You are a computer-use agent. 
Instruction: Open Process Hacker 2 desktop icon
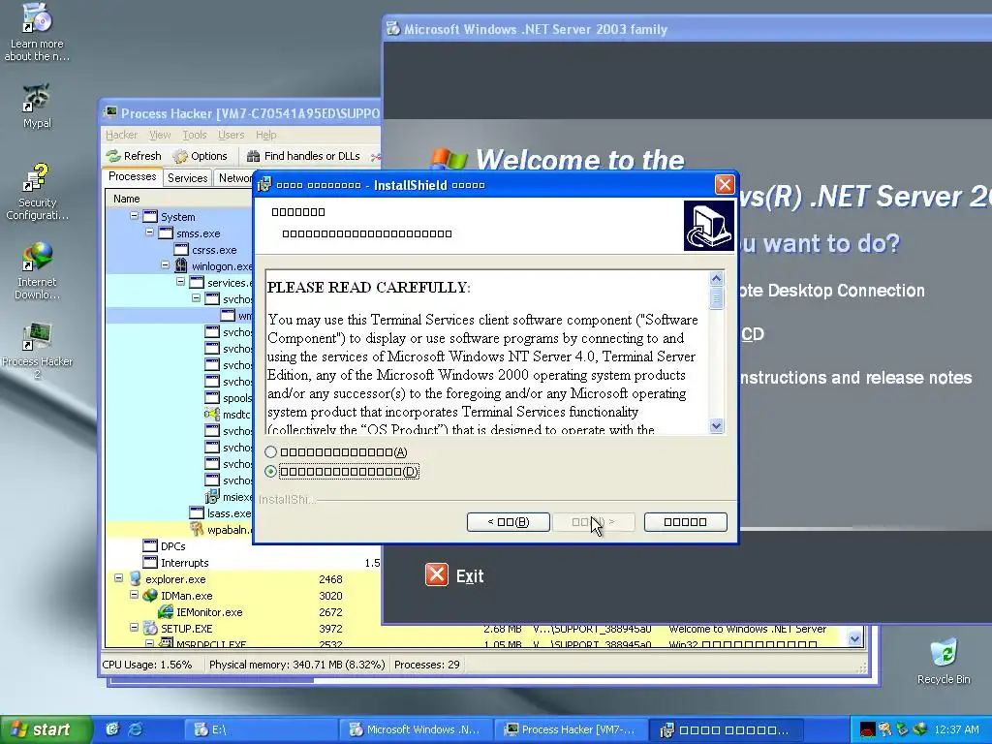(x=37, y=351)
